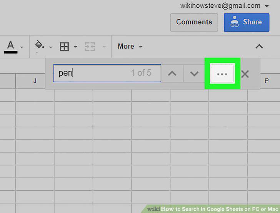This screenshot has height=213, width=280.
Task: Collapse the toolbar with the up chevron
Action: point(259,47)
